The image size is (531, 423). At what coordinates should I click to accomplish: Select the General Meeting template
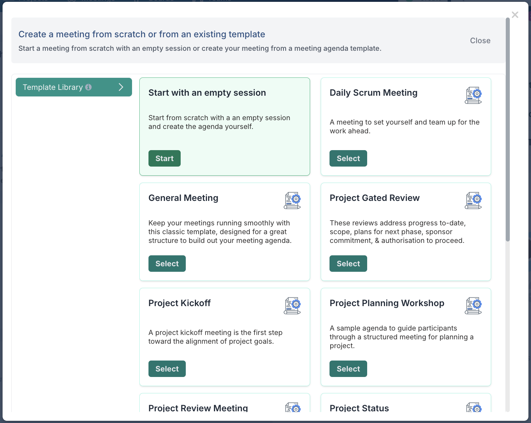(x=167, y=264)
